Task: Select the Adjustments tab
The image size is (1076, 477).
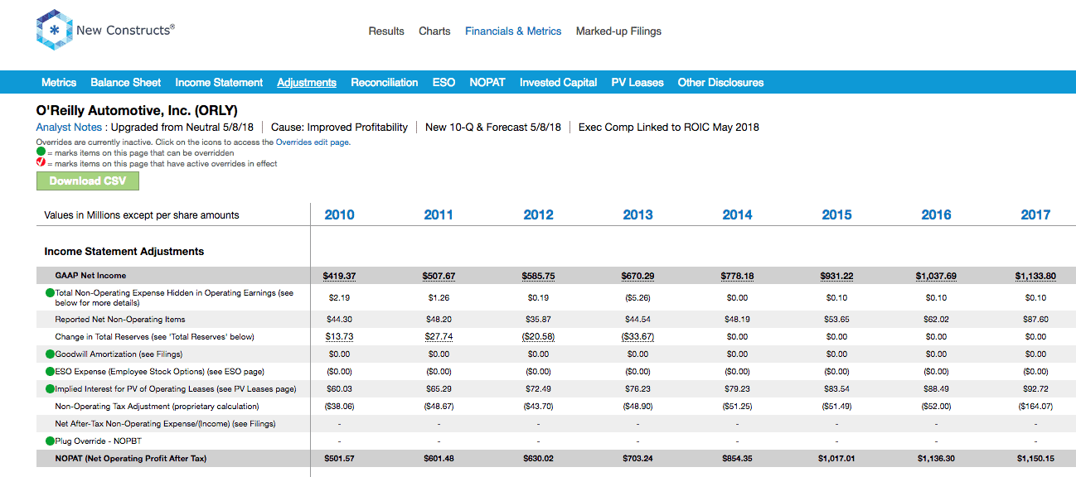Action: pos(307,82)
